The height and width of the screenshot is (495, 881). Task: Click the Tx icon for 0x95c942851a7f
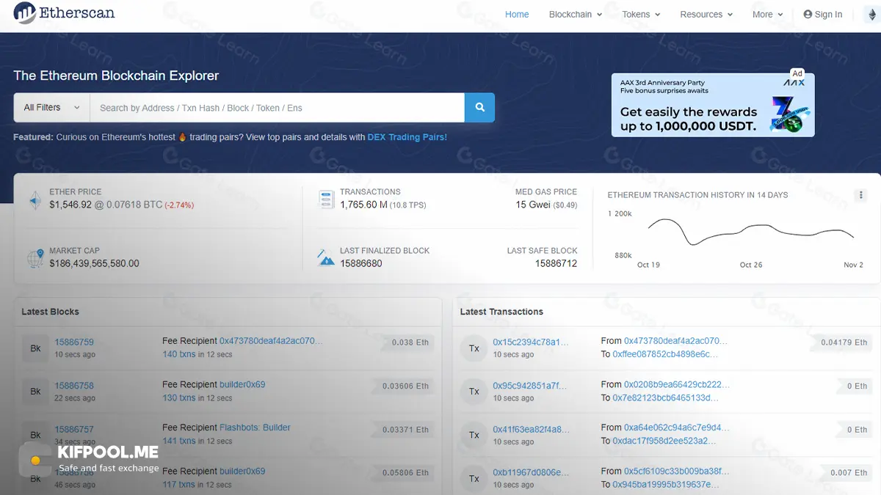coord(474,392)
